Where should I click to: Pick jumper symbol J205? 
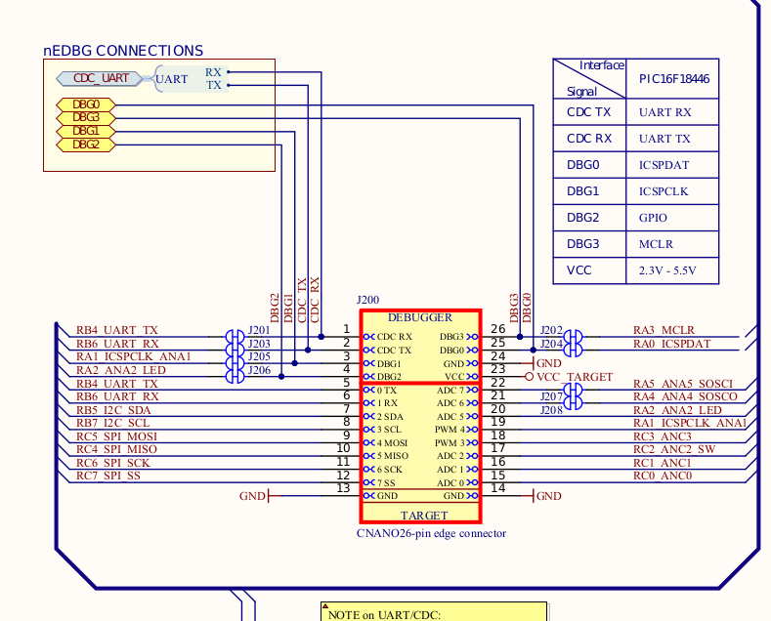click(x=235, y=363)
